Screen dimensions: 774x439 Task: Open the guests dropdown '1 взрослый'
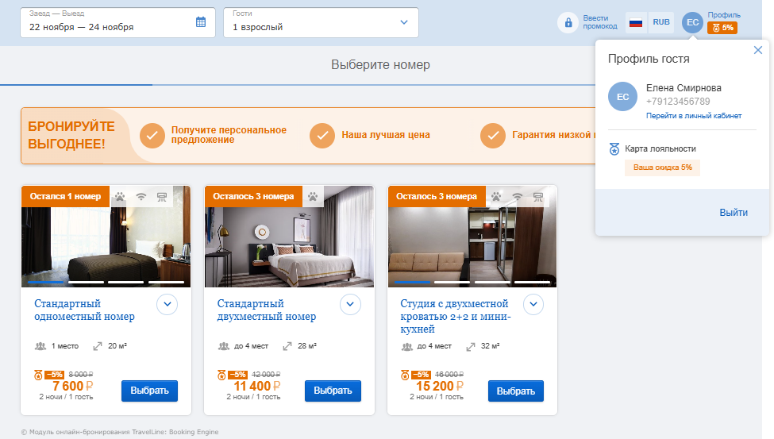point(321,22)
